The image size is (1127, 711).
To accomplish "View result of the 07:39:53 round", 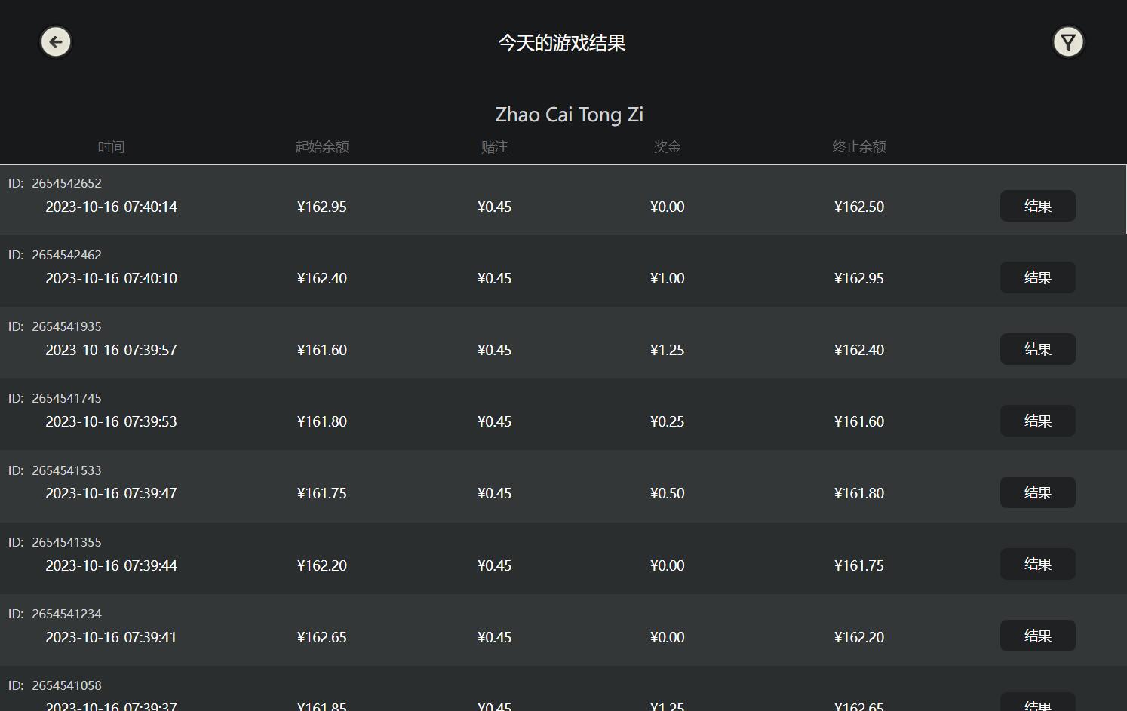I will click(x=1037, y=421).
